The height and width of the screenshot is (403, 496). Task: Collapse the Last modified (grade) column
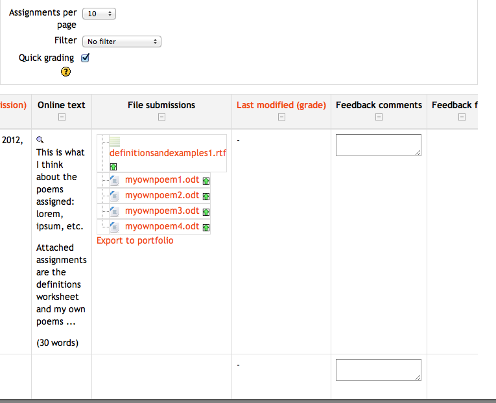tap(281, 117)
